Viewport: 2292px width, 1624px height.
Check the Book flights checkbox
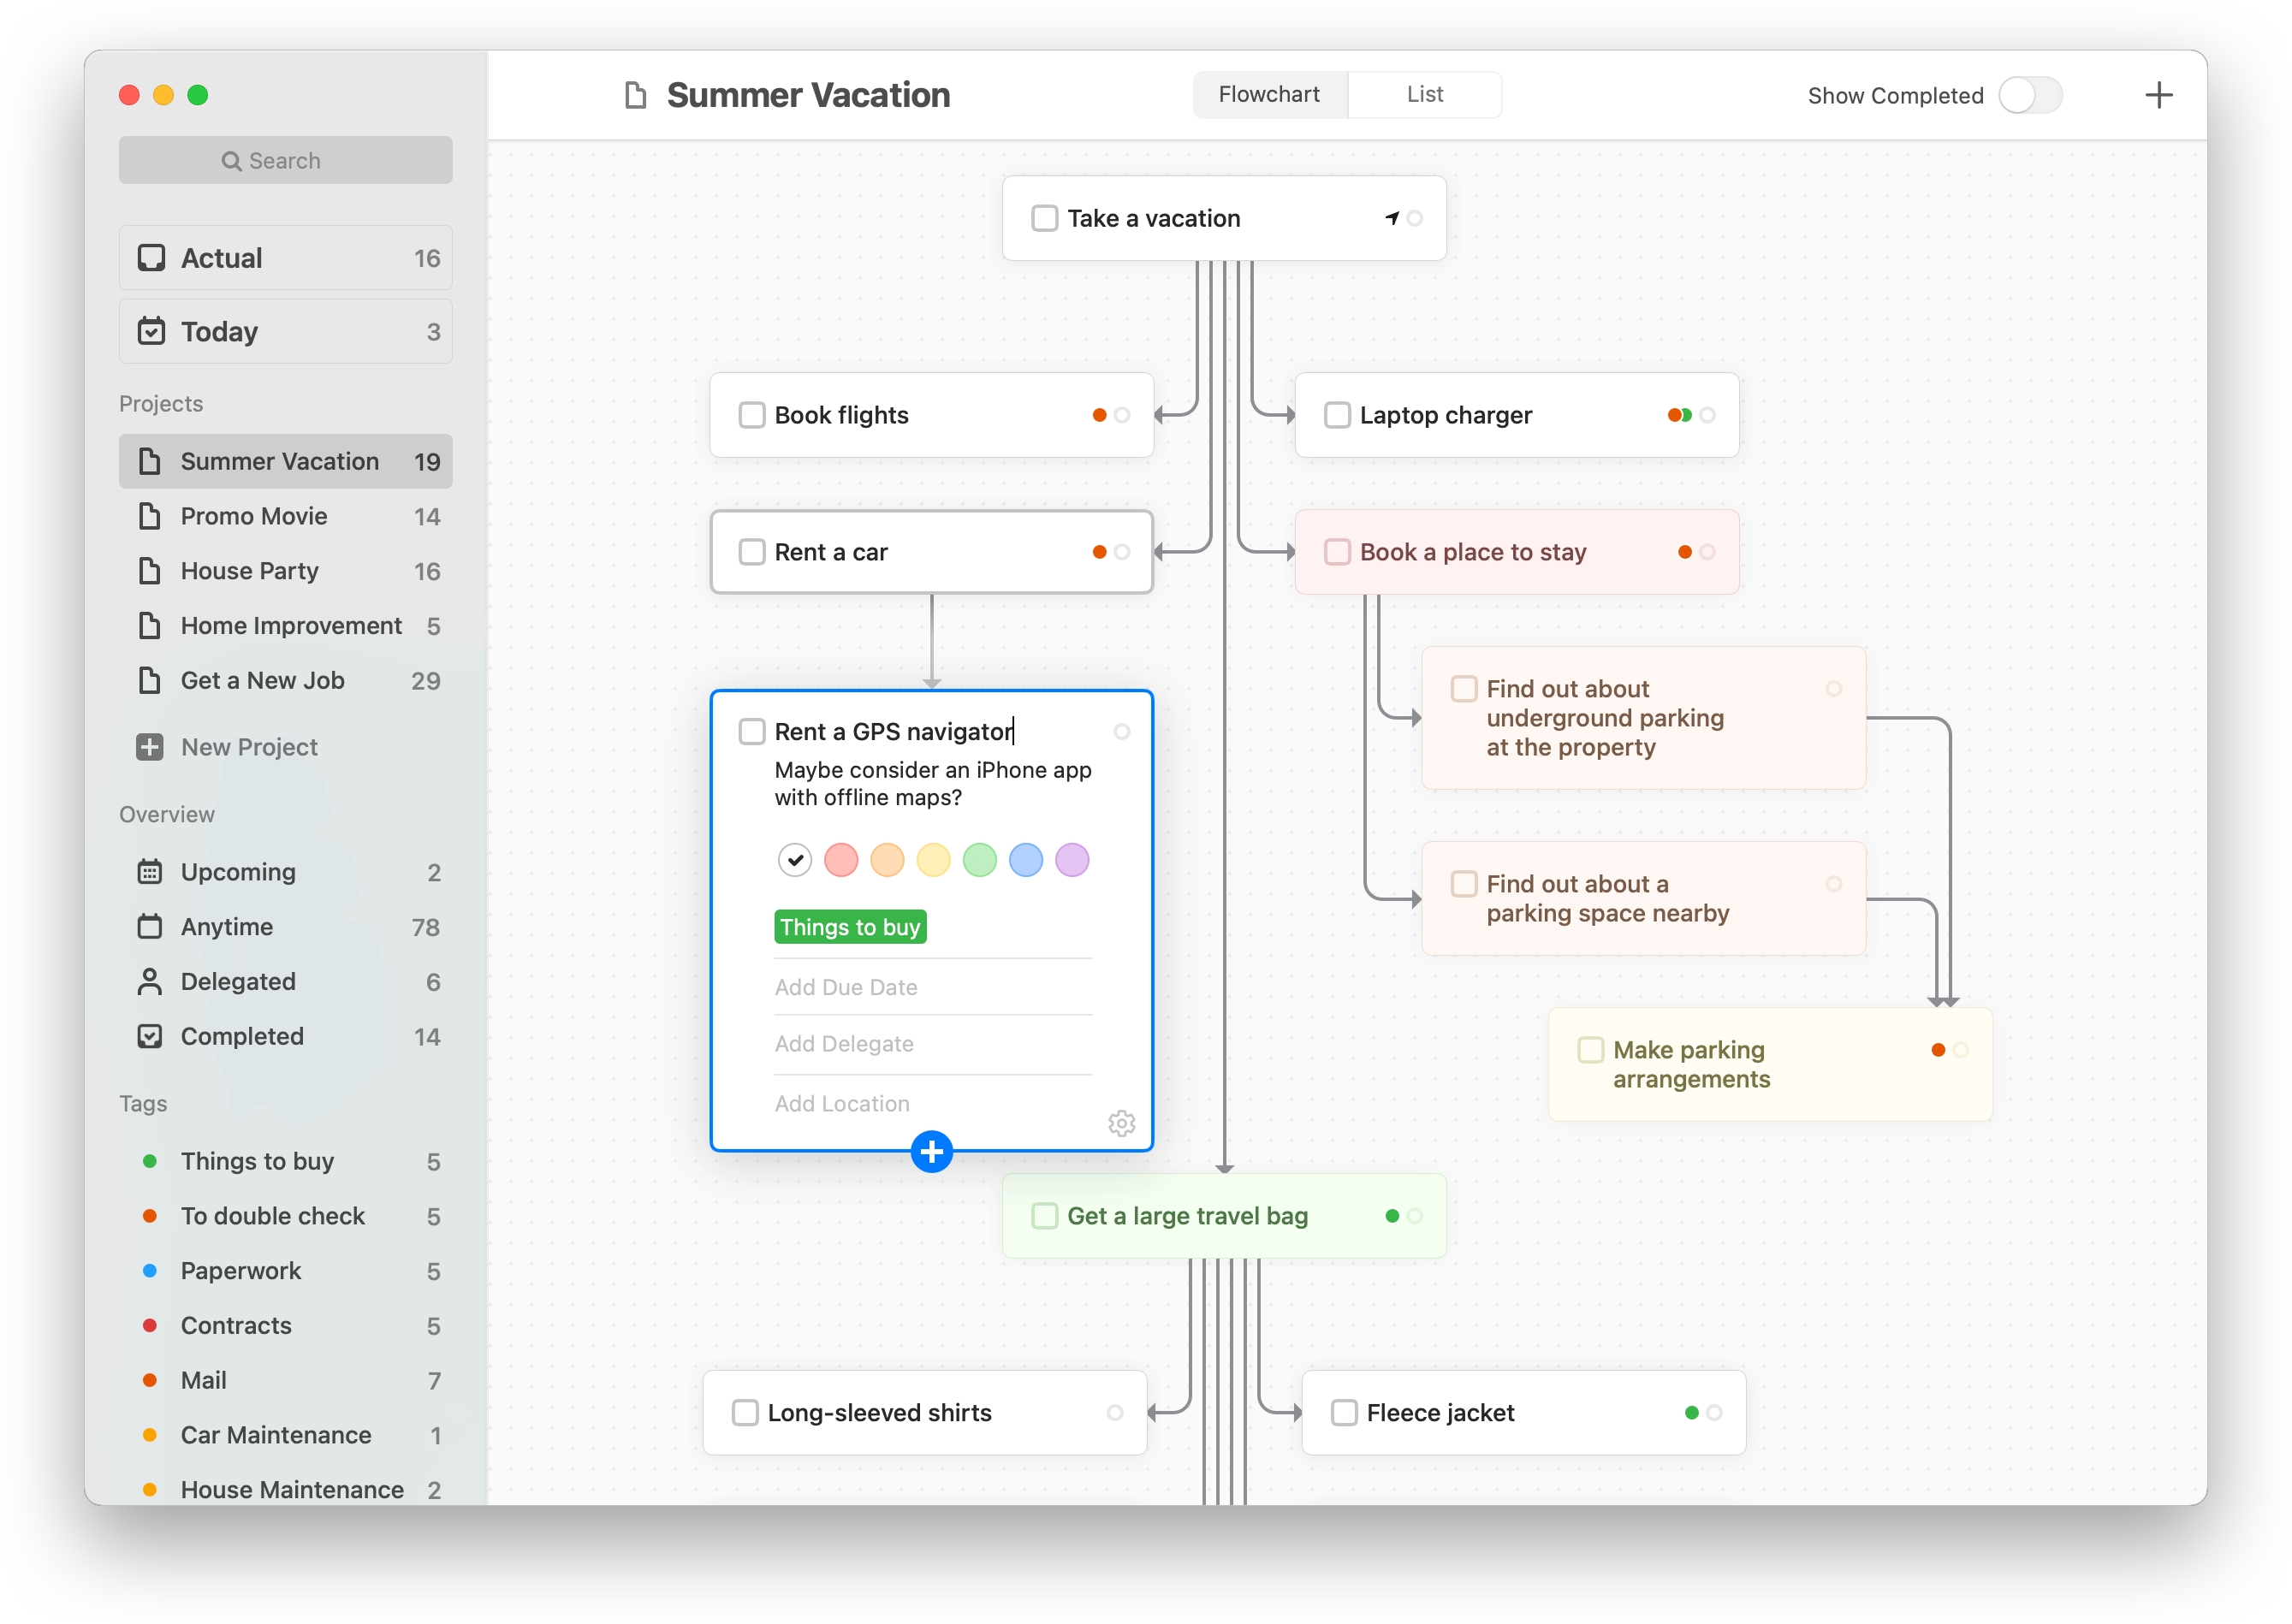(751, 415)
